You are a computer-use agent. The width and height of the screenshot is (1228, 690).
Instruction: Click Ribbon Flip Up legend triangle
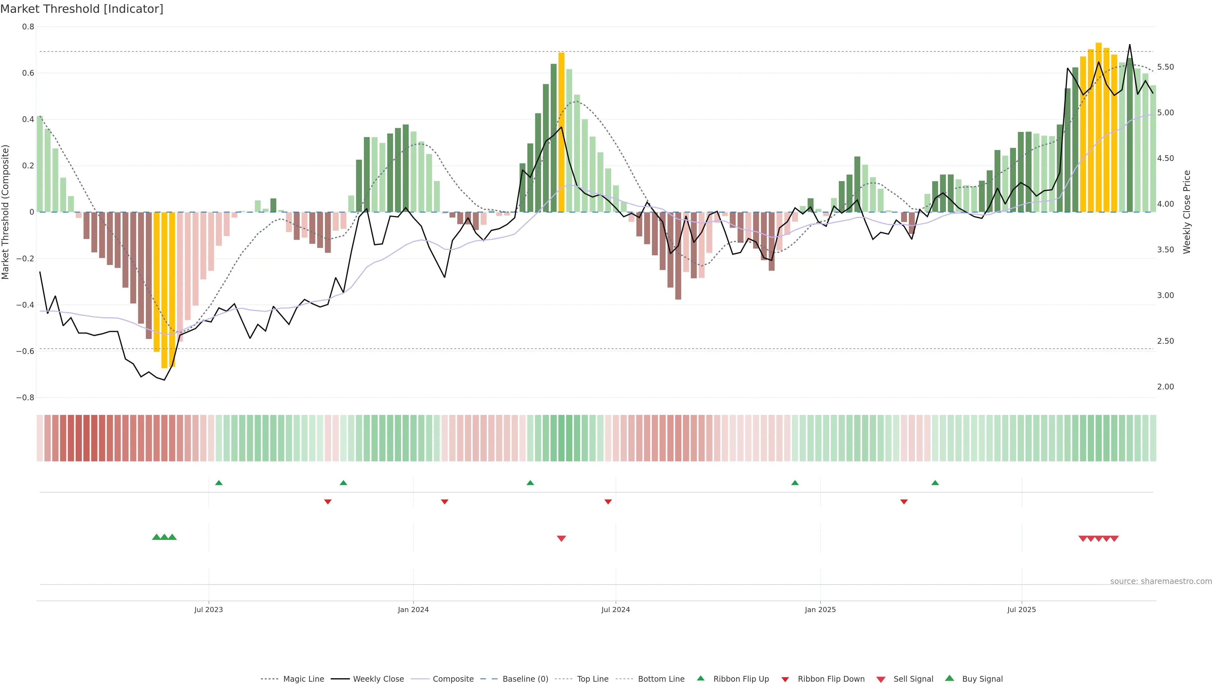coord(700,678)
